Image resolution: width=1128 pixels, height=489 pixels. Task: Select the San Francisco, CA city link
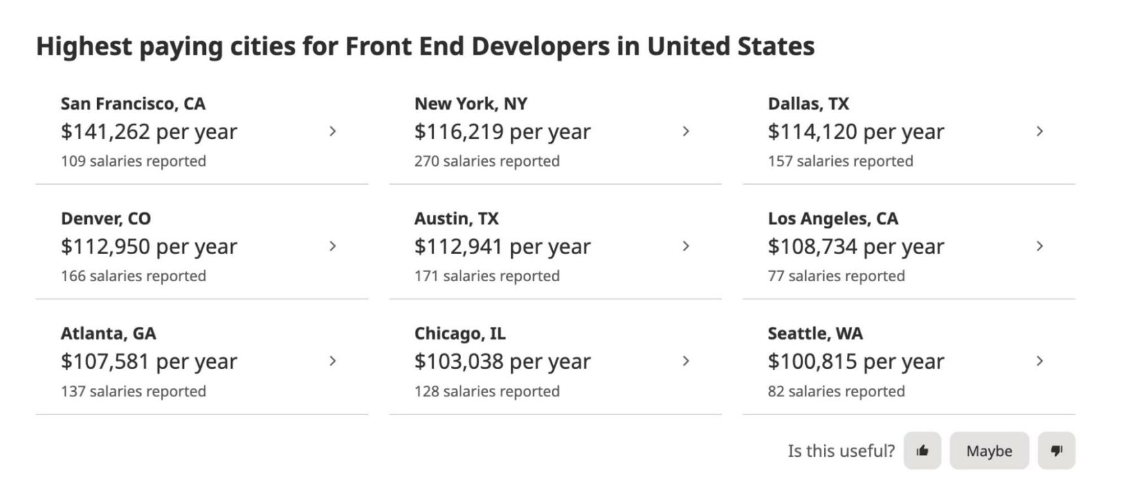pos(134,102)
